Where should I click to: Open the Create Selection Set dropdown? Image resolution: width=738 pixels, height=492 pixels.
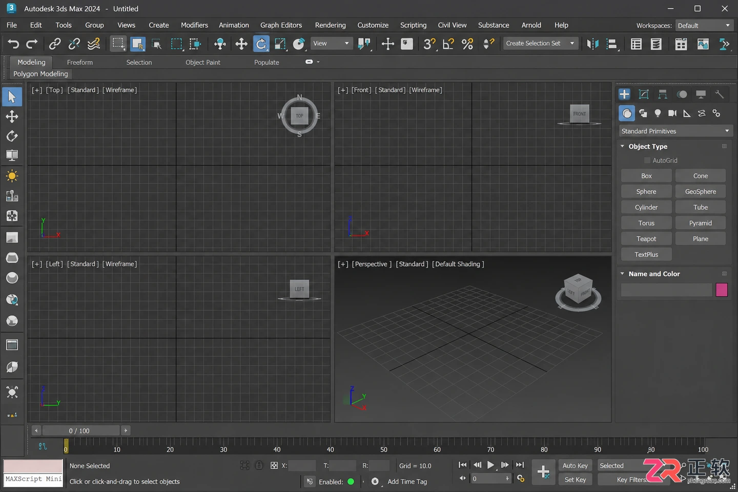click(541, 44)
